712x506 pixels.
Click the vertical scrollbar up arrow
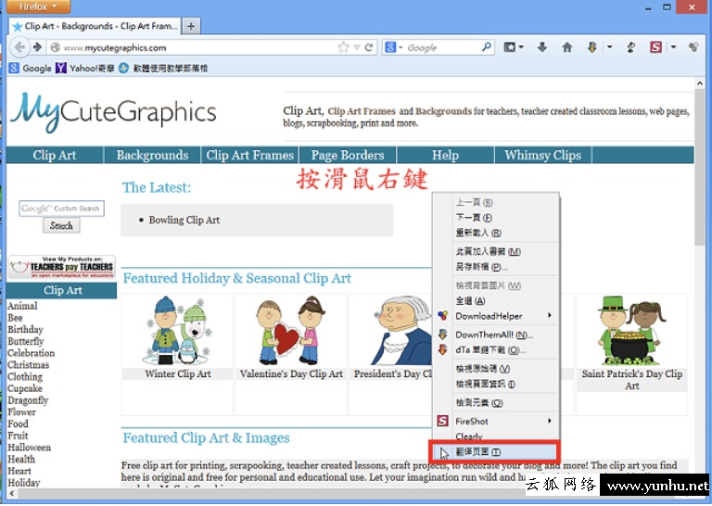tap(700, 83)
